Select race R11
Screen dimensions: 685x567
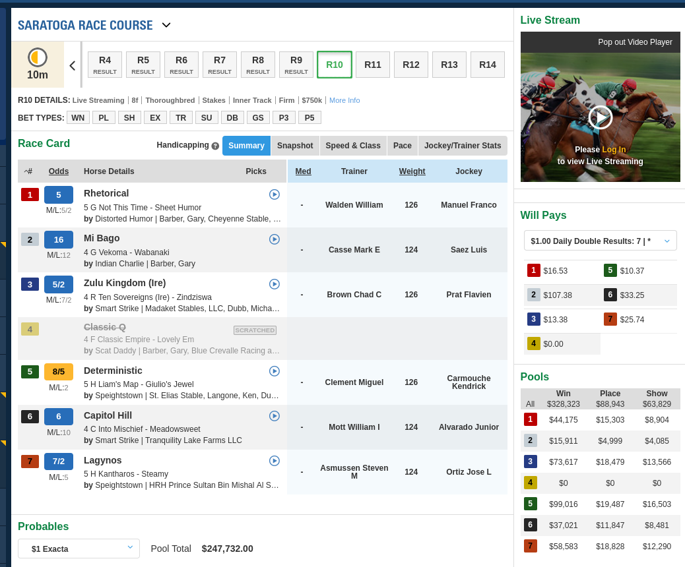click(x=373, y=65)
